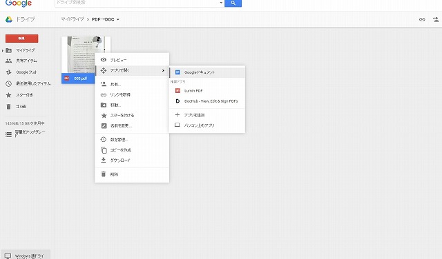Click the get link icon in toolbar
Image resolution: width=442 pixels, height=259 pixels.
click(x=422, y=19)
